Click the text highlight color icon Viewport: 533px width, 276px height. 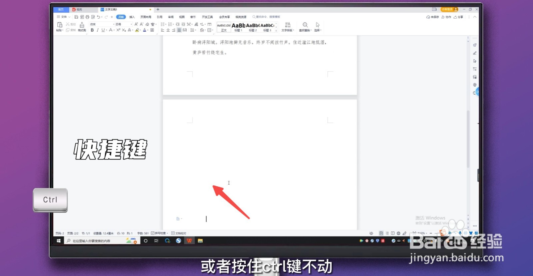137,30
